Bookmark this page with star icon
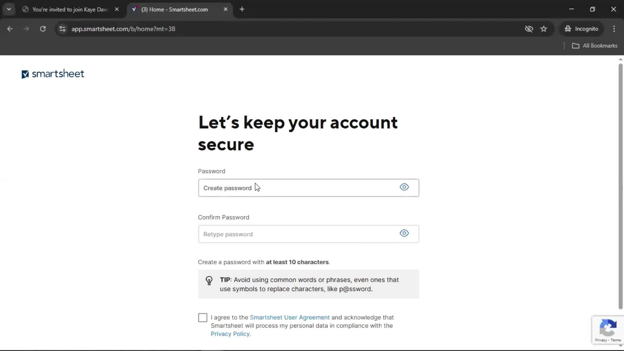 [544, 29]
